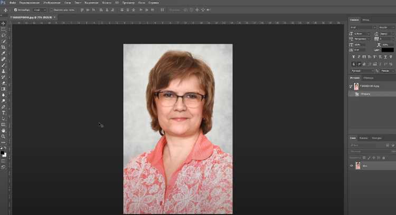
Task: Open the Character panel text color swatch
Action: tap(388, 50)
